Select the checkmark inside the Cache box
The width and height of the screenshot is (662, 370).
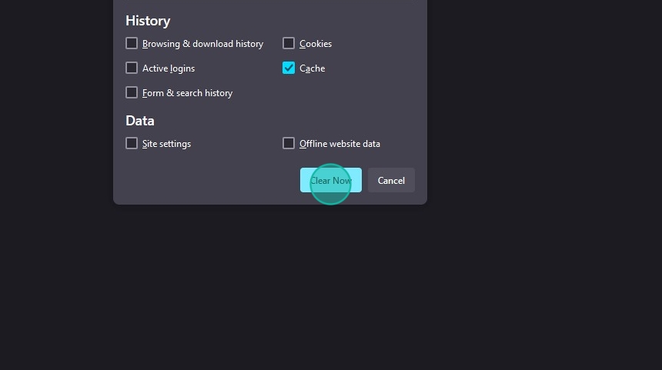[x=289, y=68]
